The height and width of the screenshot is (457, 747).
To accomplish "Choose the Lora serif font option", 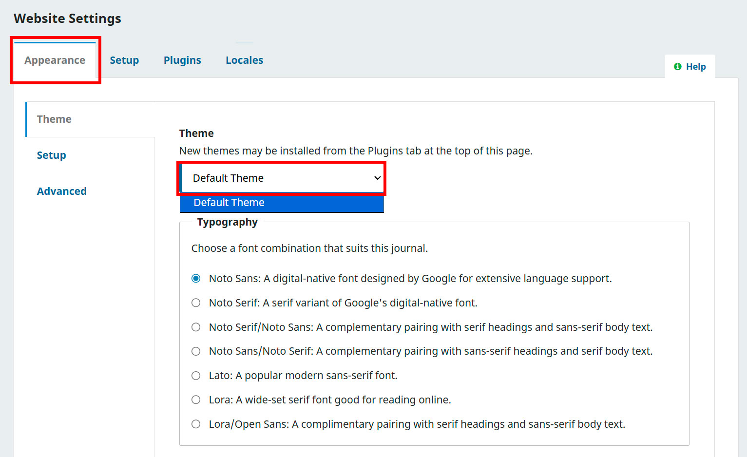I will (196, 400).
